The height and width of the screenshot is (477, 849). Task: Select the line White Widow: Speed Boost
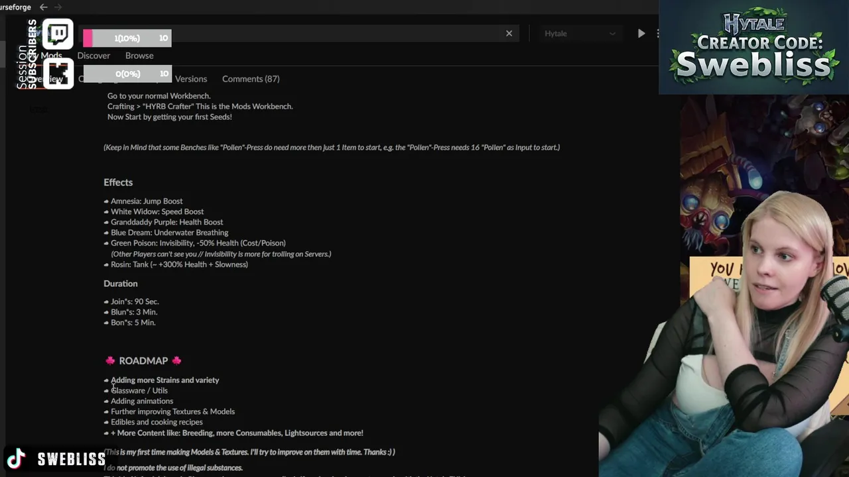click(x=157, y=211)
